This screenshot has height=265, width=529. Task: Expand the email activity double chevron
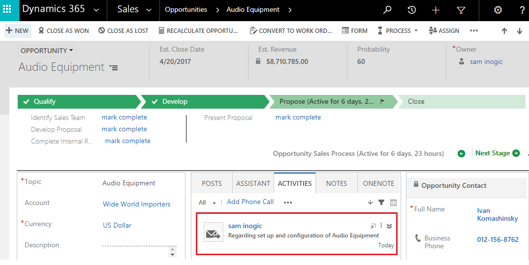pos(389,226)
